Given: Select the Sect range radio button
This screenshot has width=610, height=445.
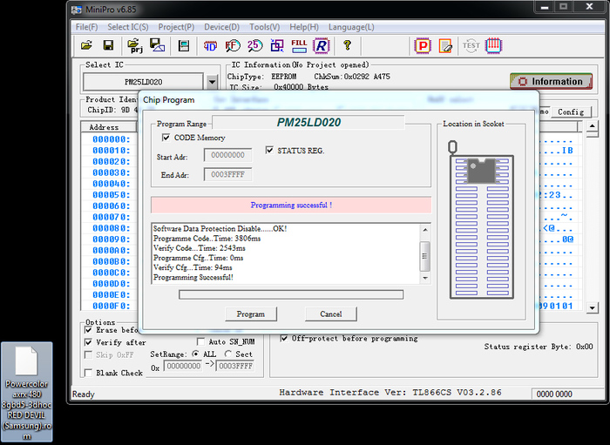Looking at the screenshot, I should coord(228,354).
